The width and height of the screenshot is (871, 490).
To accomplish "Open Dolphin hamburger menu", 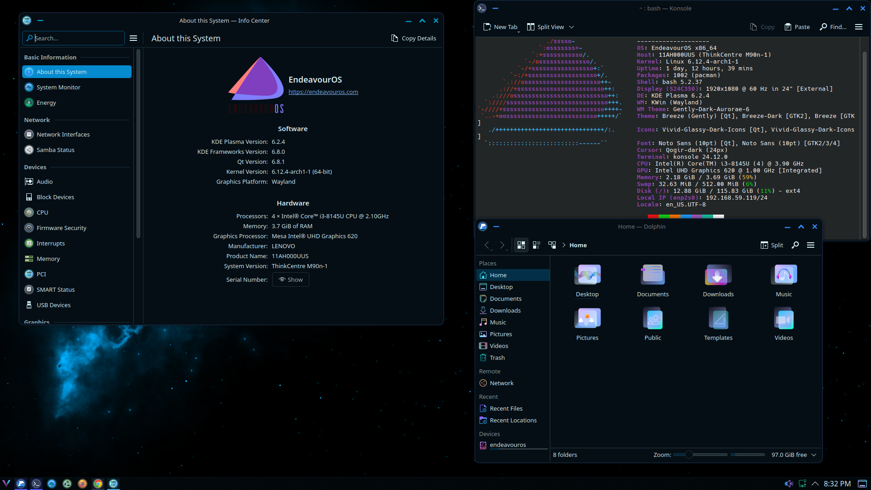I will tap(811, 245).
